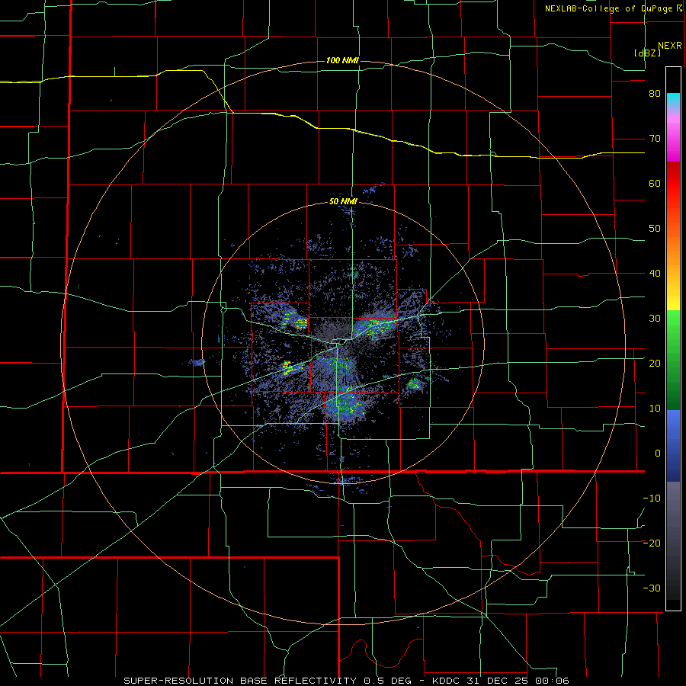Click the 100 NMI range ring label
686x686 pixels.
[342, 60]
